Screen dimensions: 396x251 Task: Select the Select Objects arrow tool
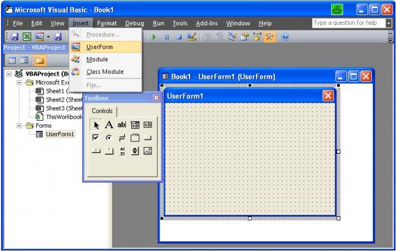(x=96, y=125)
